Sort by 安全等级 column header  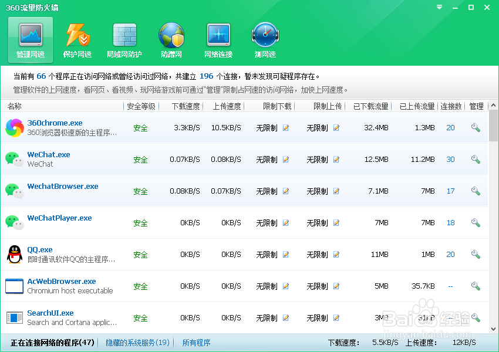[x=141, y=106]
